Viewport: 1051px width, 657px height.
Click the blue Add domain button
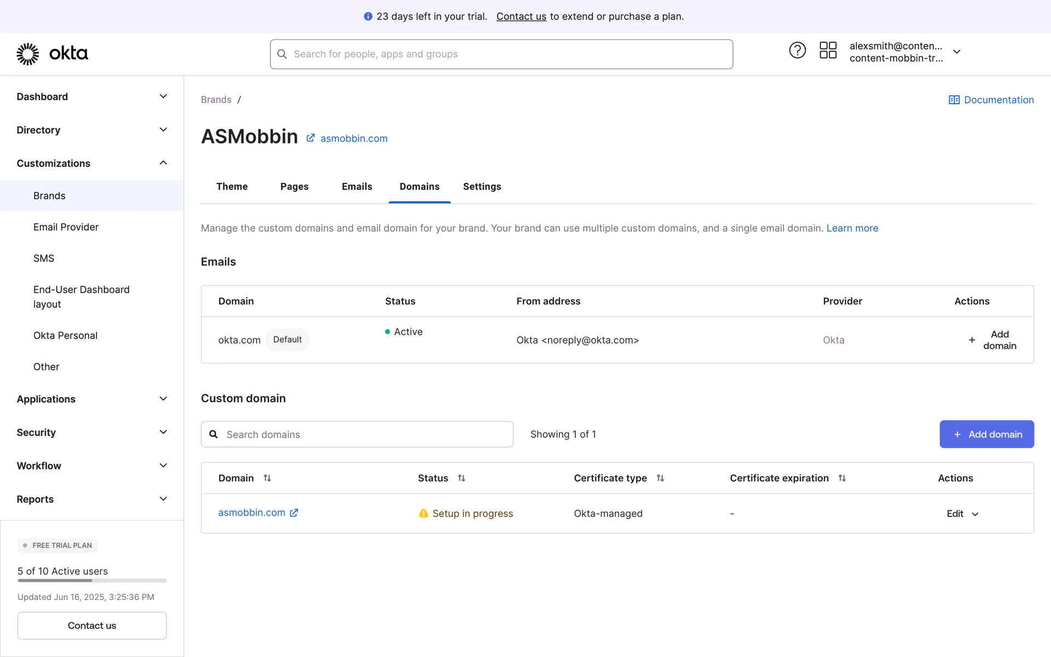click(986, 434)
